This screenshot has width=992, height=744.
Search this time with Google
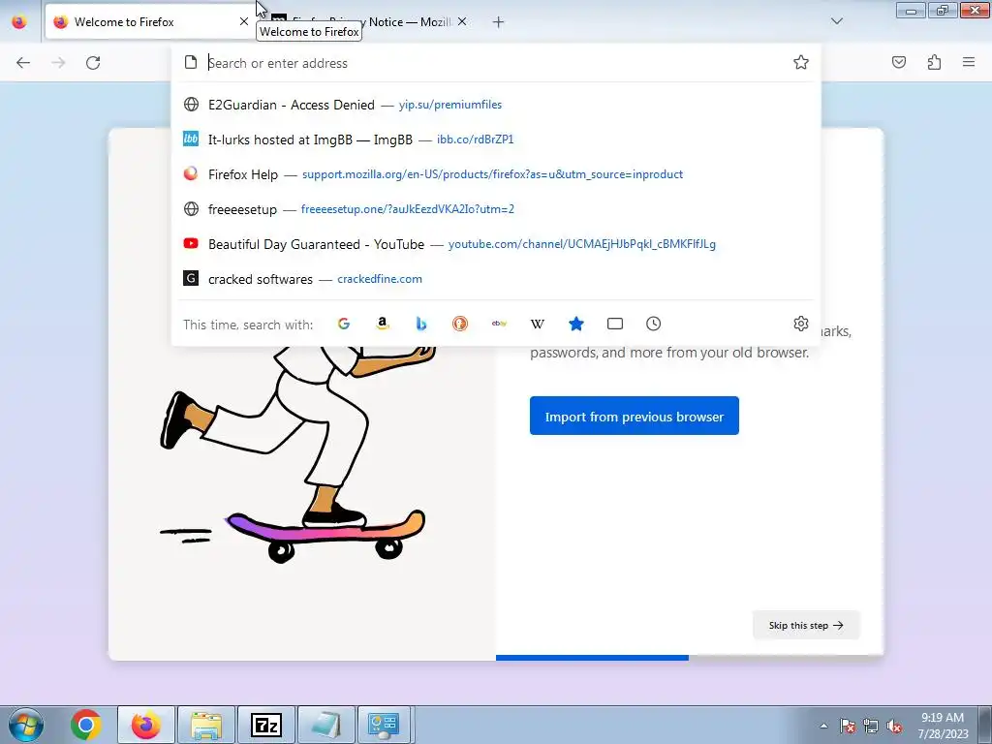pos(344,324)
